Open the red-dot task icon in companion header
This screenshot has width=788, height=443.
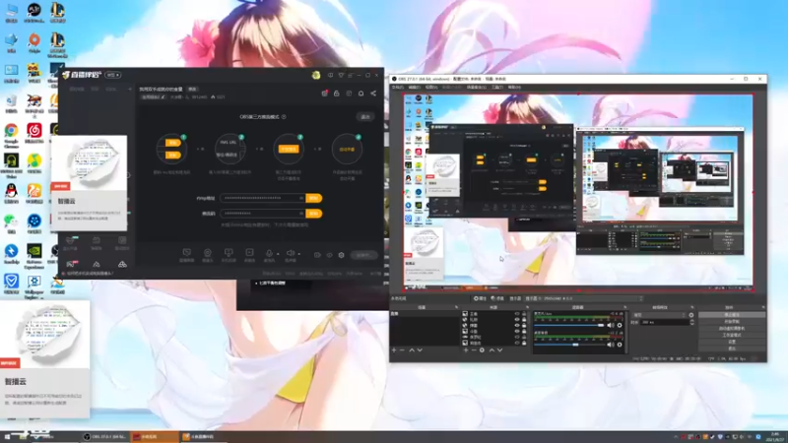point(325,94)
